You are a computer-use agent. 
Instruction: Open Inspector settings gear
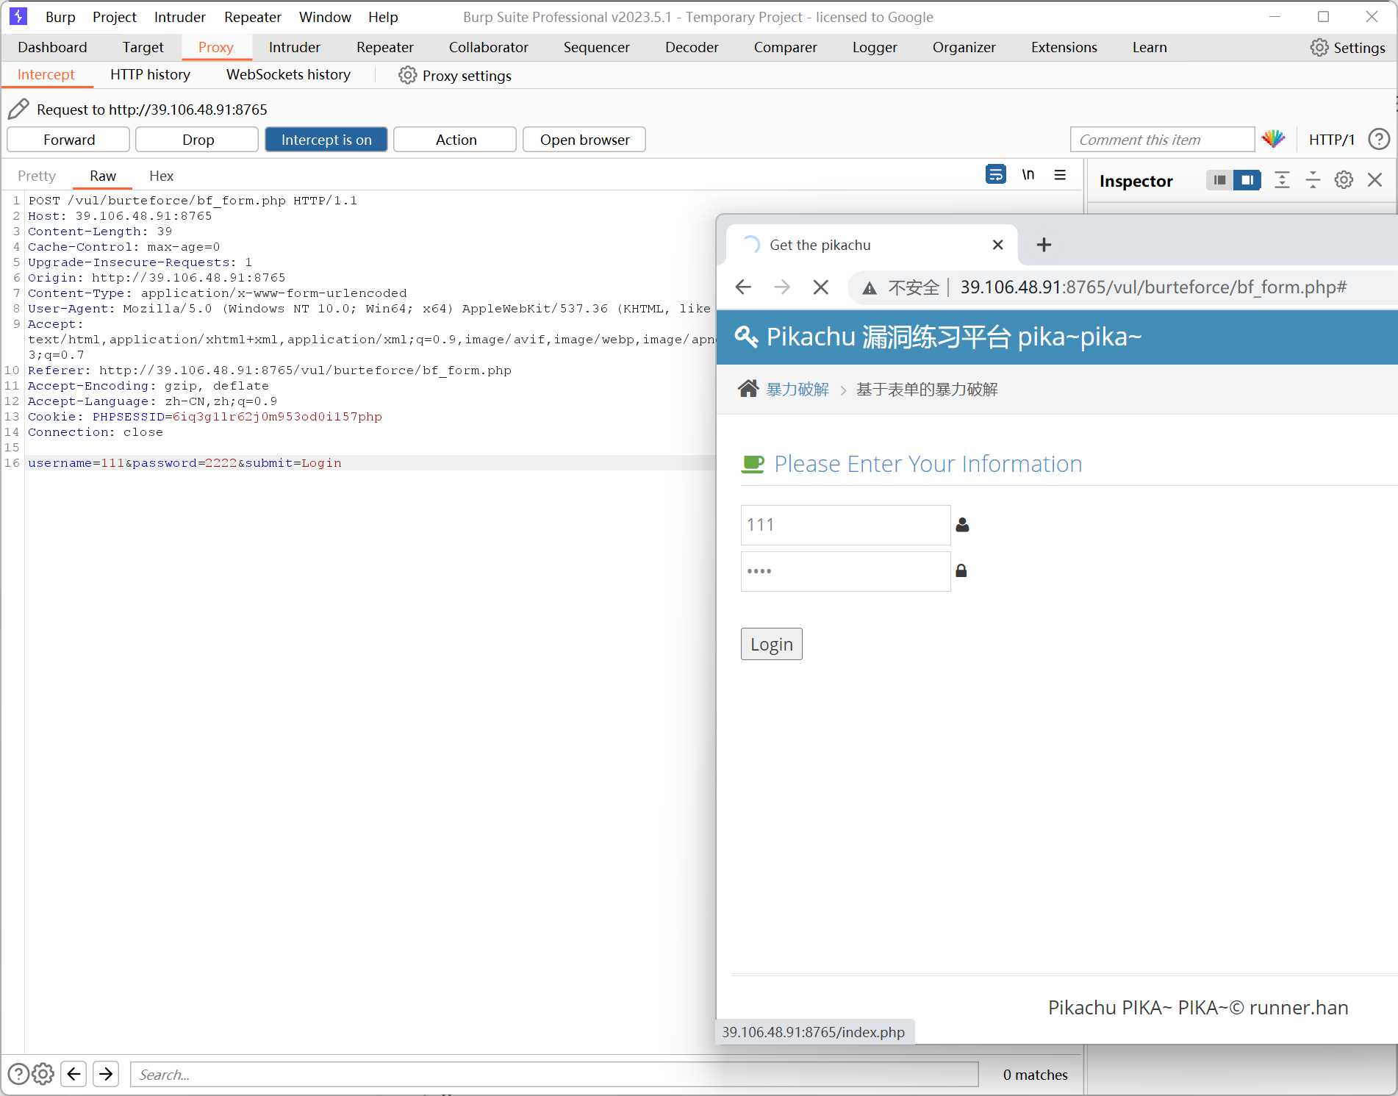pyautogui.click(x=1344, y=180)
